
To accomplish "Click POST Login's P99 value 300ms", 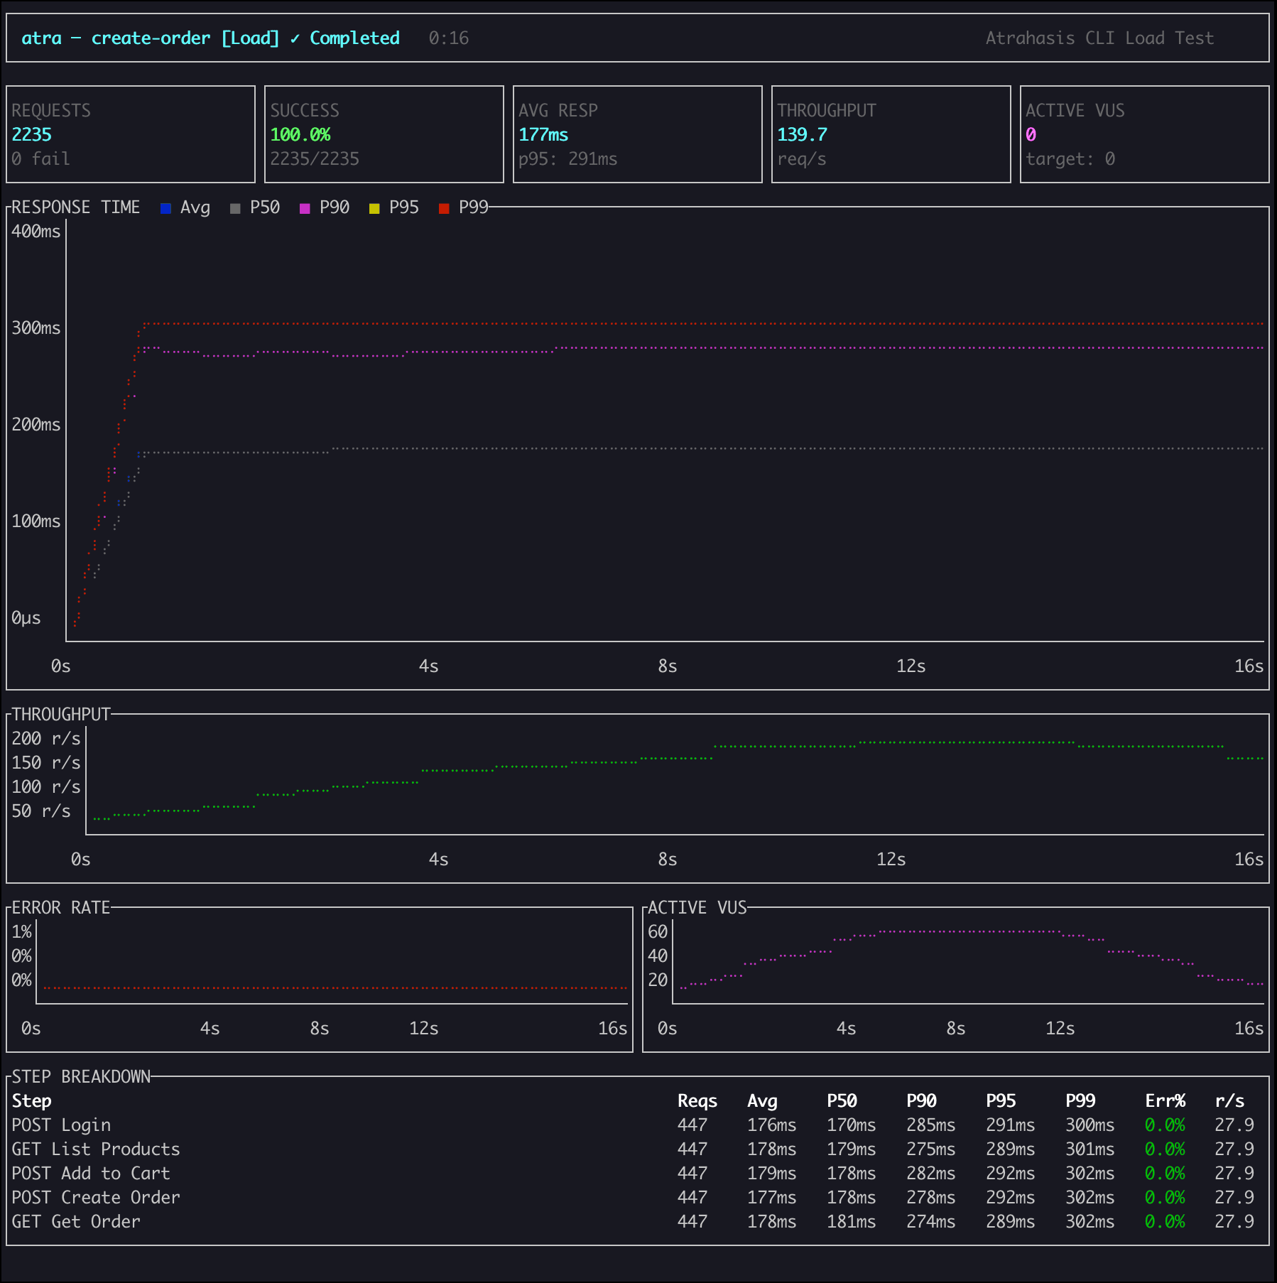I will pos(1090,1125).
